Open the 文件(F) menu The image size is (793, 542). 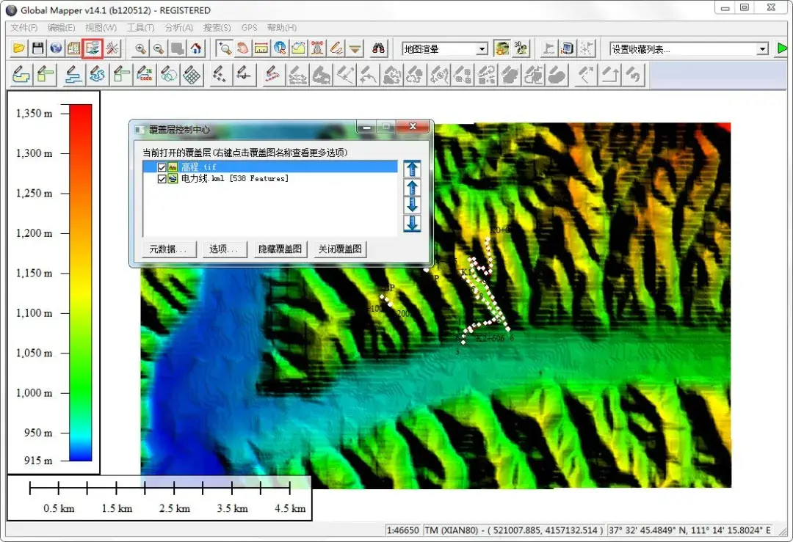[23, 28]
